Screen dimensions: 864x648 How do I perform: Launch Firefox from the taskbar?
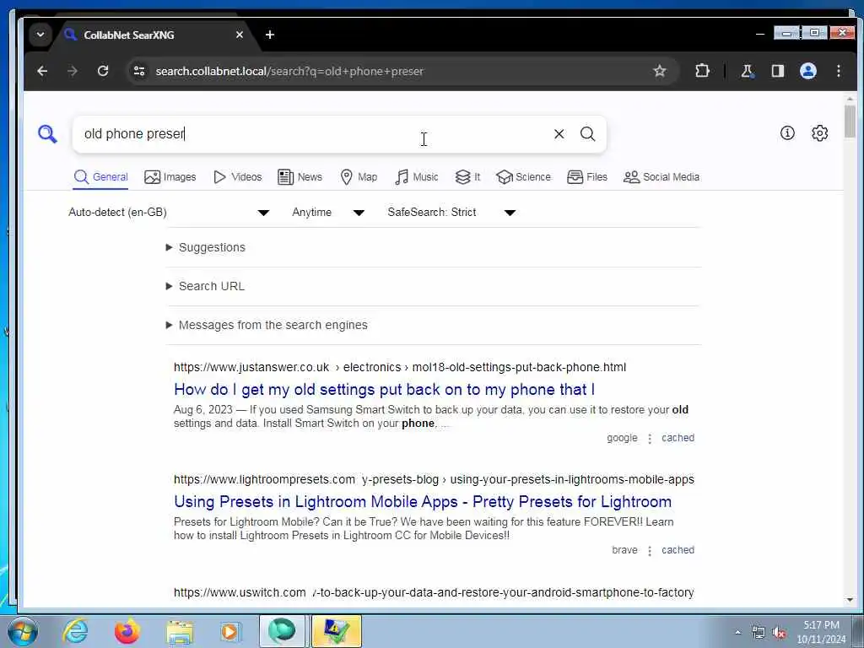click(x=127, y=631)
